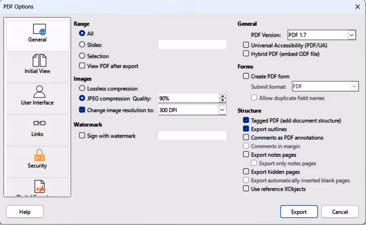
Task: Choose the Selection range option
Action: [x=82, y=56]
